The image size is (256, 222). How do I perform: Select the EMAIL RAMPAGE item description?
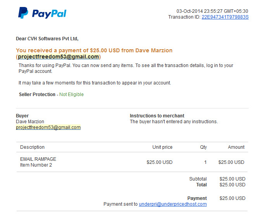coord(38,159)
